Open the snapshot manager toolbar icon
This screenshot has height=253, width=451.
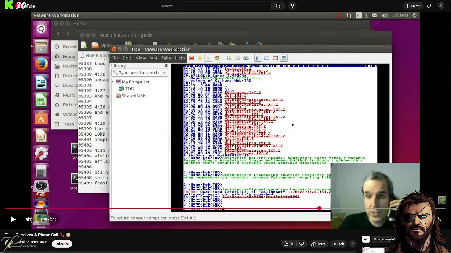point(246,58)
